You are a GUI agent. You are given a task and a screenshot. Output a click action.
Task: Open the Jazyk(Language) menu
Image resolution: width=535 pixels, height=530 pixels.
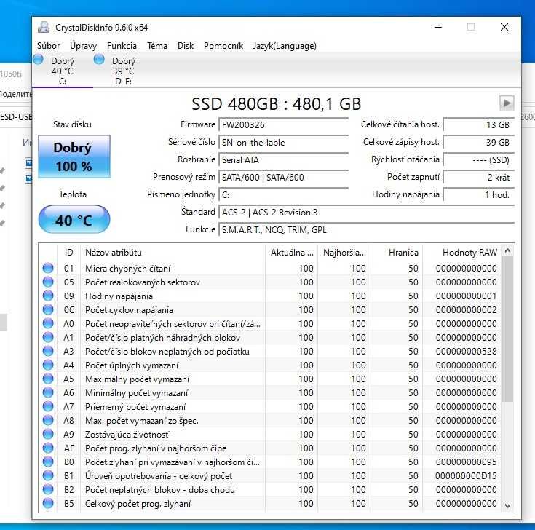tap(285, 46)
